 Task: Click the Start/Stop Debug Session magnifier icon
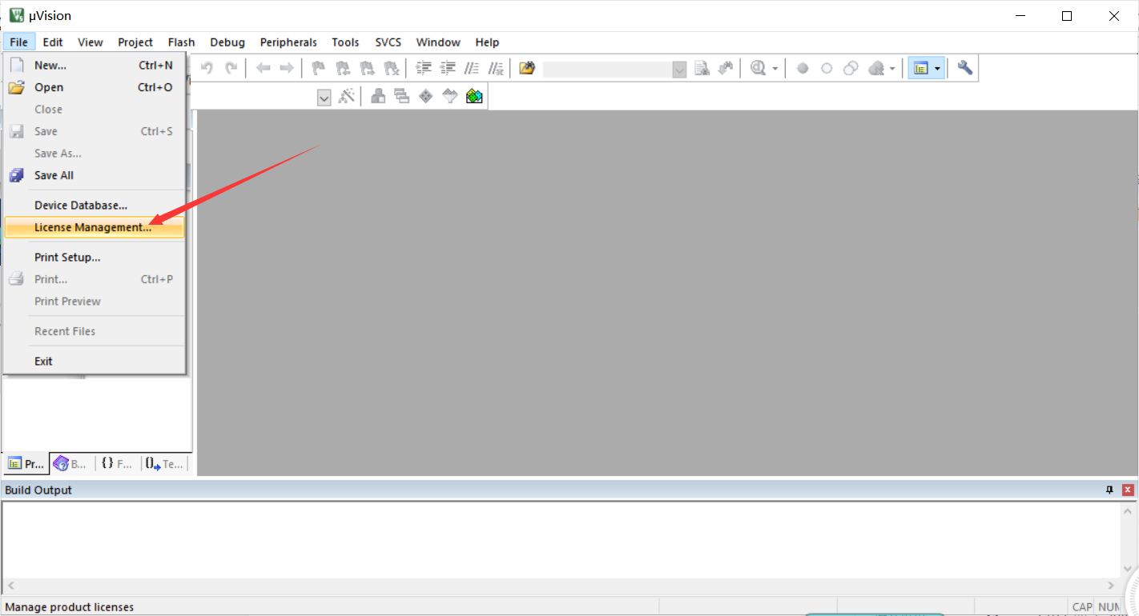[x=758, y=68]
